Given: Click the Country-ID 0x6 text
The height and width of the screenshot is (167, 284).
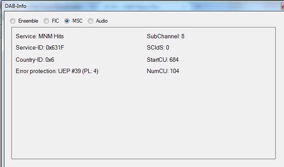Looking at the screenshot, I should click(x=35, y=60).
